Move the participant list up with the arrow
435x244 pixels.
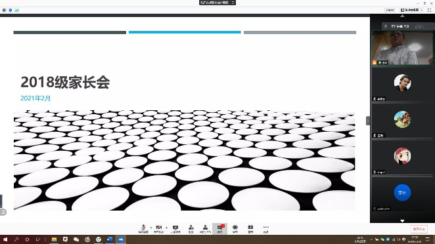coord(402,16)
